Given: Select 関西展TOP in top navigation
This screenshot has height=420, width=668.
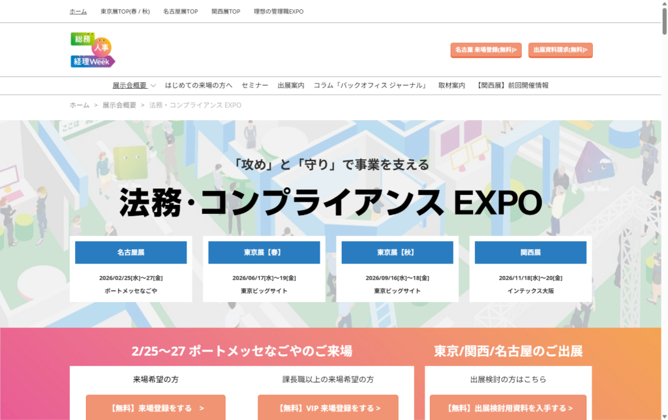Looking at the screenshot, I should [226, 12].
